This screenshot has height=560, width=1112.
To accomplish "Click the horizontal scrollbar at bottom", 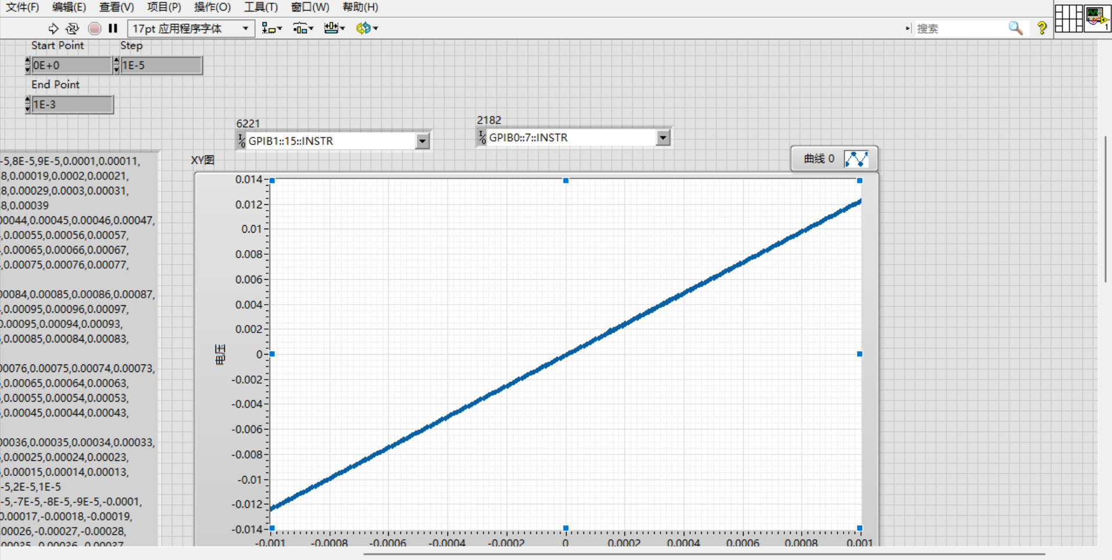I will tap(704, 554).
